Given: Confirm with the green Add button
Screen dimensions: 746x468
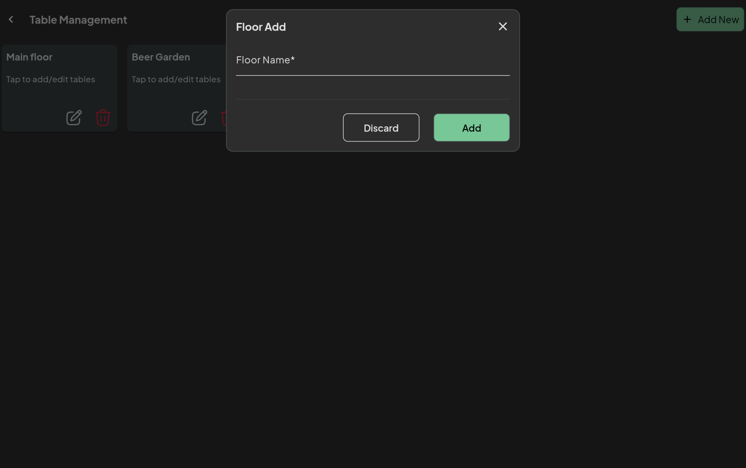Looking at the screenshot, I should pos(472,128).
